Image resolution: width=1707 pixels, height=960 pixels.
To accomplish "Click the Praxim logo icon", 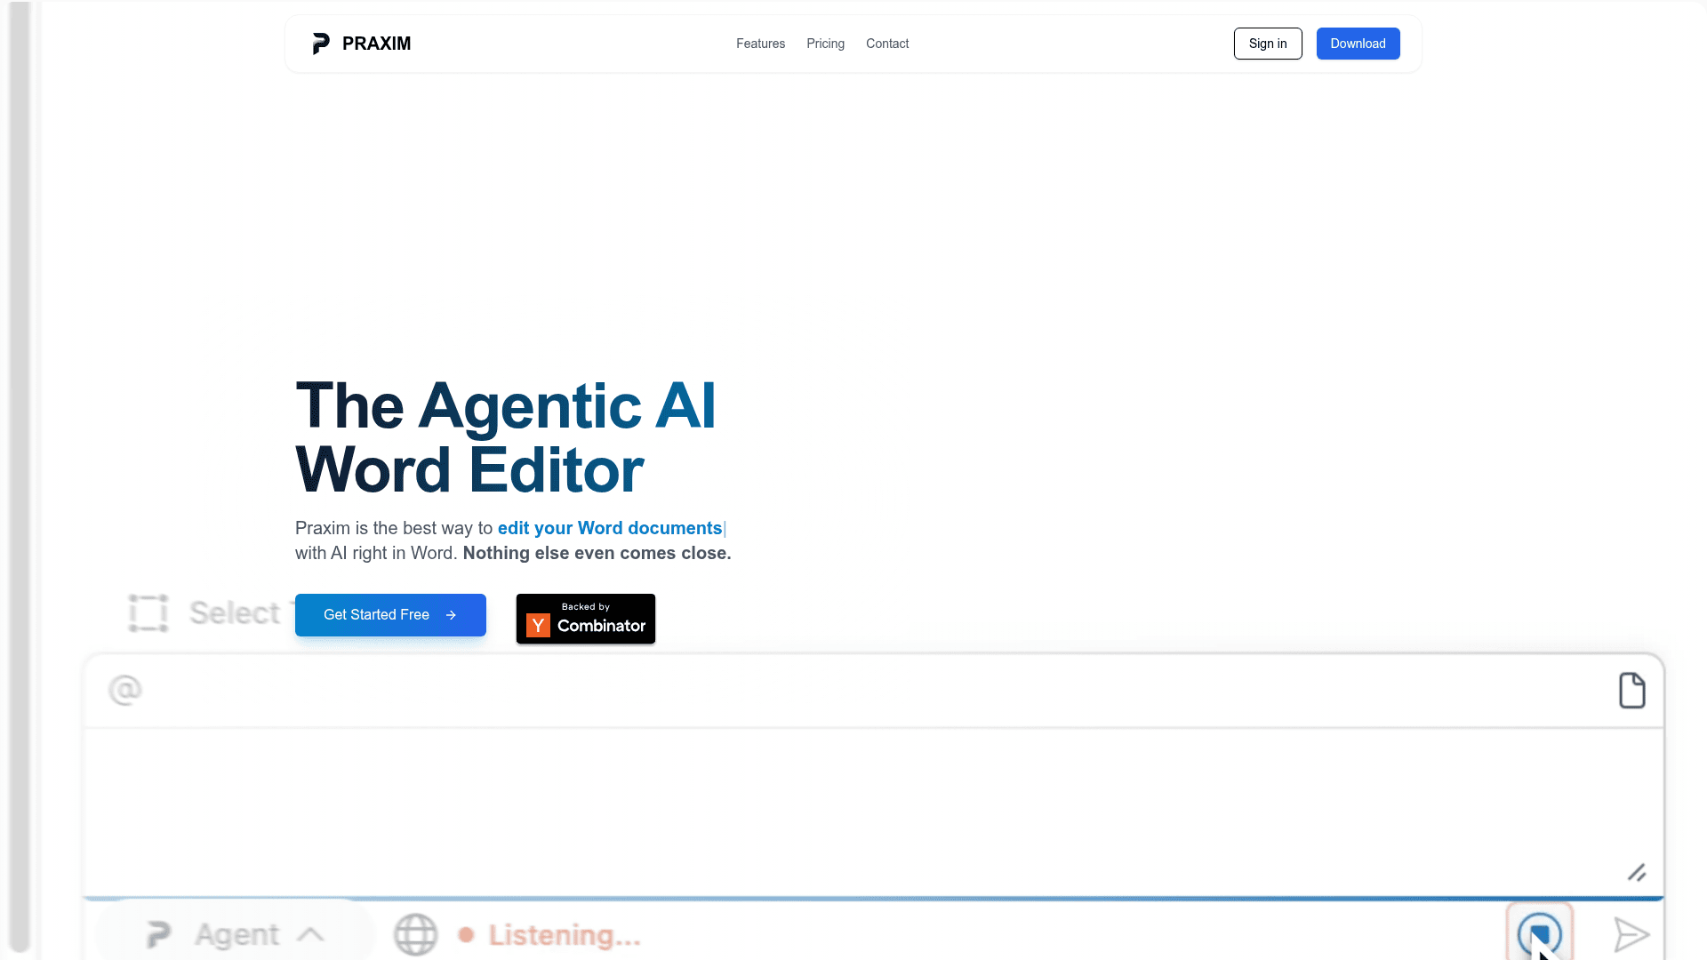I will point(321,44).
